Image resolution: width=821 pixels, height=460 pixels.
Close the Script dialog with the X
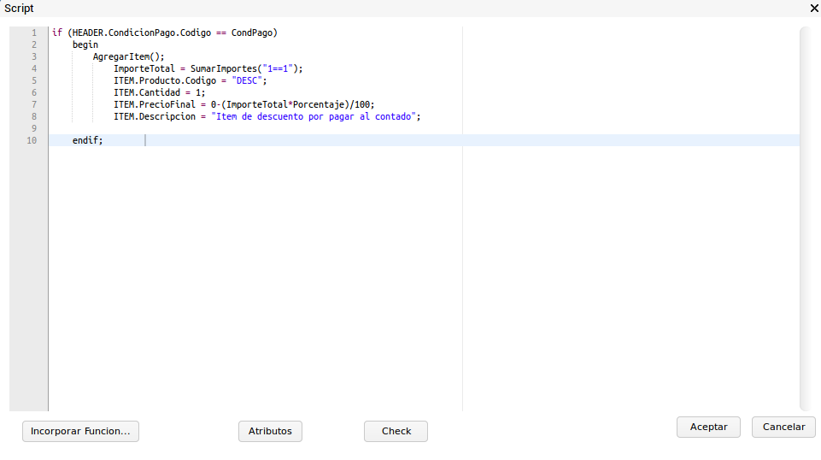point(813,8)
